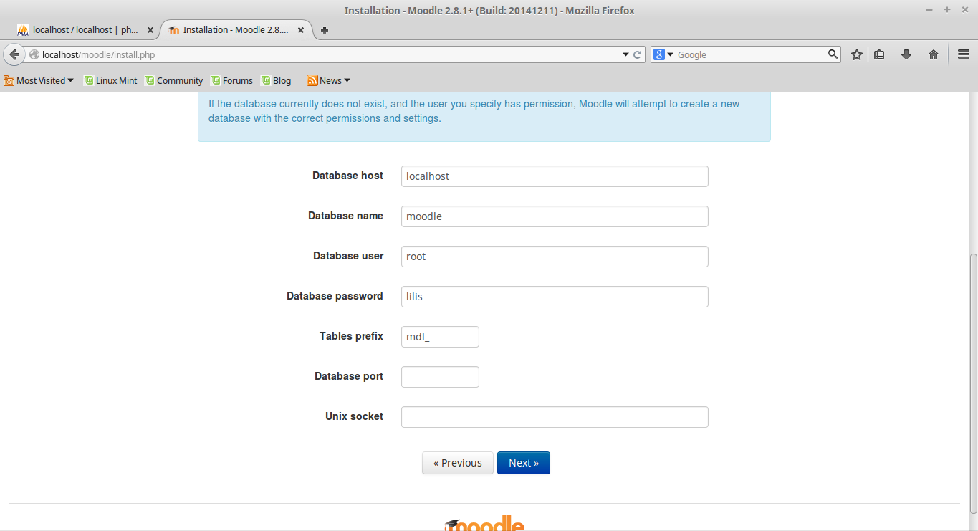Open the Firefox hamburger menu
978x531 pixels.
[963, 54]
